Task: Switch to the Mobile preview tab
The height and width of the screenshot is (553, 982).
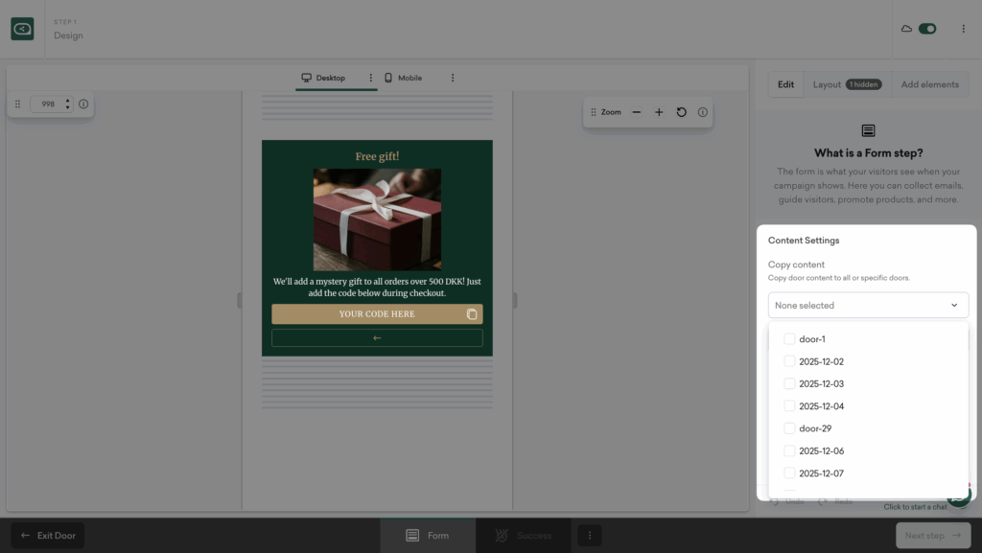Action: (403, 78)
